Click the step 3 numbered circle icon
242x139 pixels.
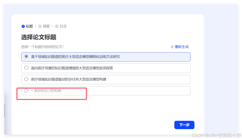(x=57, y=26)
